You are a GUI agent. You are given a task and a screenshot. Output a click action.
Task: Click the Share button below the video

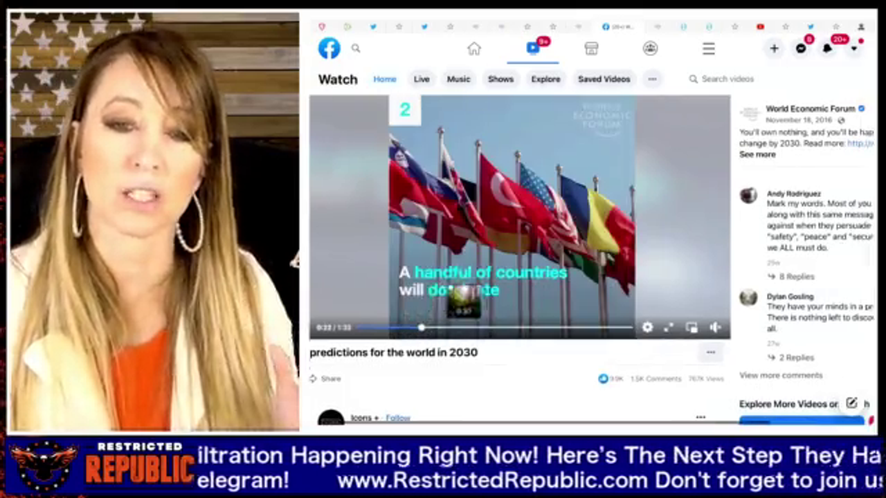pos(325,378)
